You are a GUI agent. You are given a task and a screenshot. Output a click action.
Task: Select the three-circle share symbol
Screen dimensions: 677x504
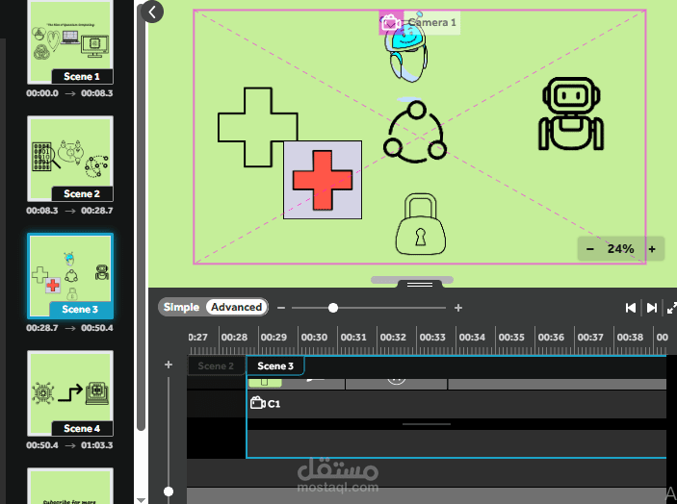pos(415,132)
